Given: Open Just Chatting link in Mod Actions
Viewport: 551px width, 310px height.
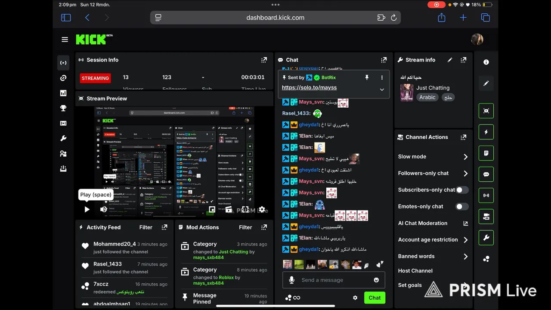Looking at the screenshot, I should click(x=233, y=252).
